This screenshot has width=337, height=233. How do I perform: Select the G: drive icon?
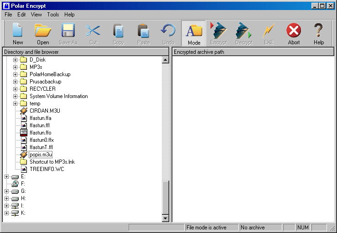coord(15,192)
